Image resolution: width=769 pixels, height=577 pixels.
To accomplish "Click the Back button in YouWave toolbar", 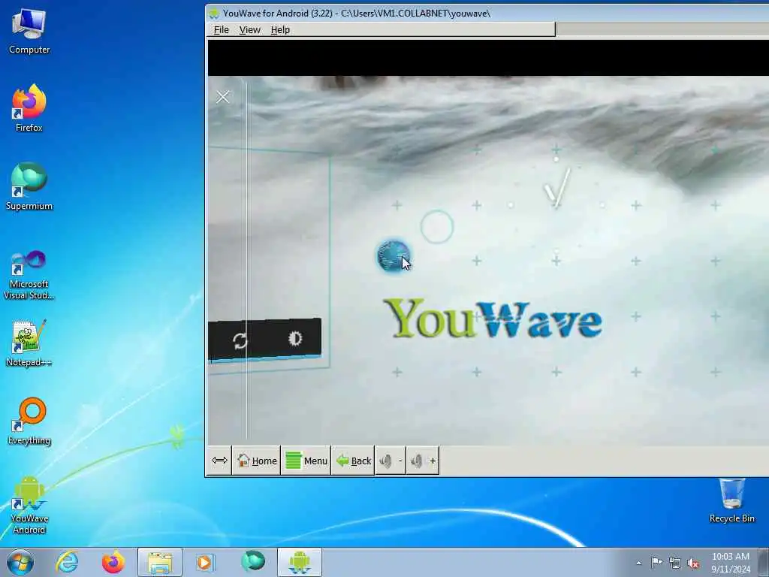I will click(353, 461).
